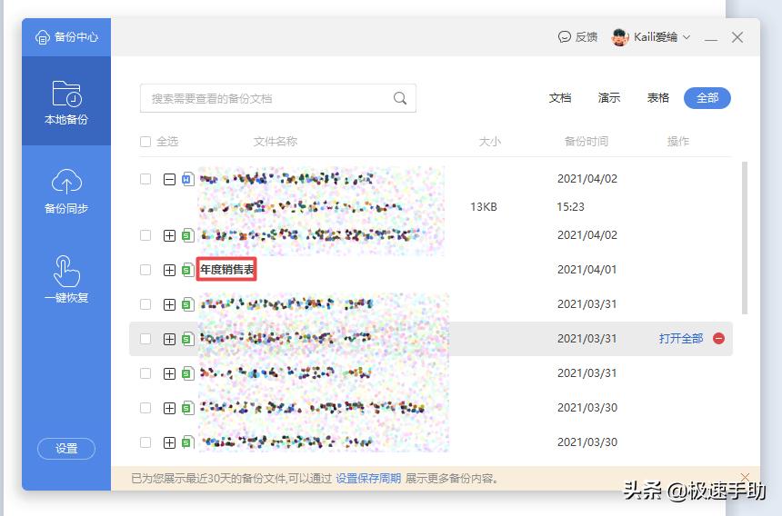Filter by 表格 tab

pos(657,97)
